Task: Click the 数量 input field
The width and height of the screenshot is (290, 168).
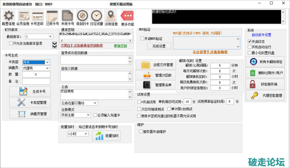Action: click(x=36, y=74)
